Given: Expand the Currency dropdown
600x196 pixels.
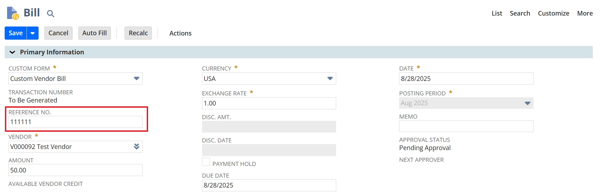Looking at the screenshot, I should 330,78.
